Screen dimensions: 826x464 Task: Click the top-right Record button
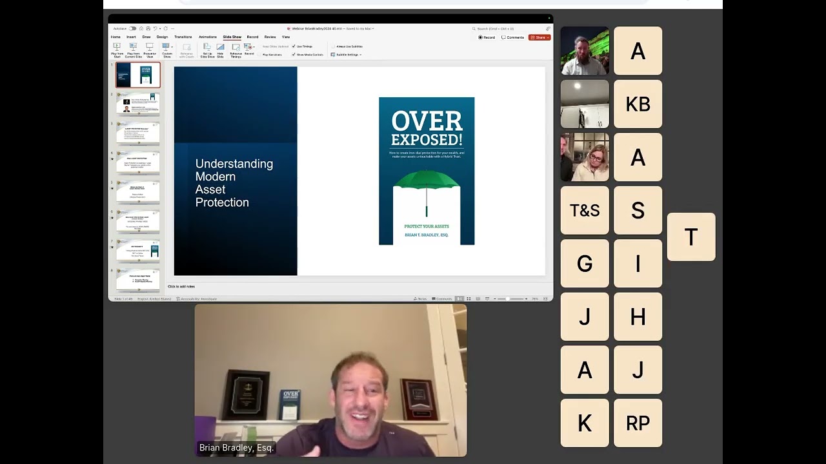487,37
